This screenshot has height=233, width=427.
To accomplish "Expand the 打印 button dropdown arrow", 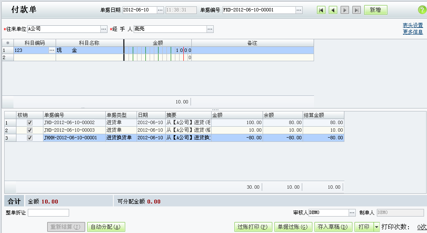I will 376,227.
